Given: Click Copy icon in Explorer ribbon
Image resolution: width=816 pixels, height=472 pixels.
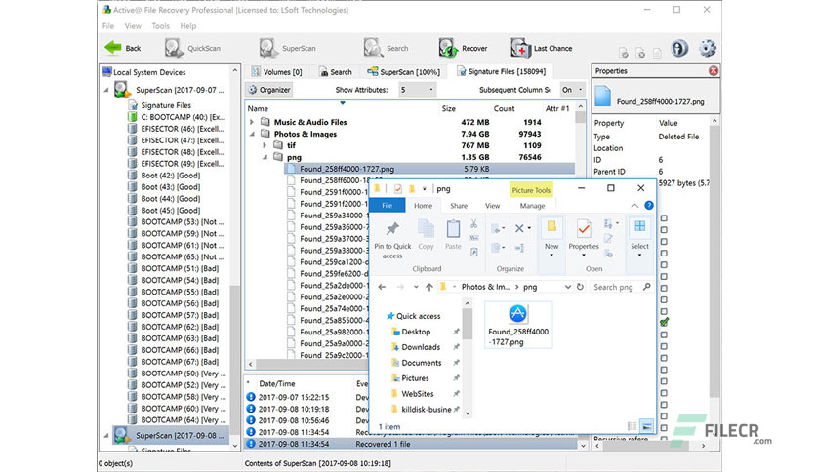Looking at the screenshot, I should 426,235.
